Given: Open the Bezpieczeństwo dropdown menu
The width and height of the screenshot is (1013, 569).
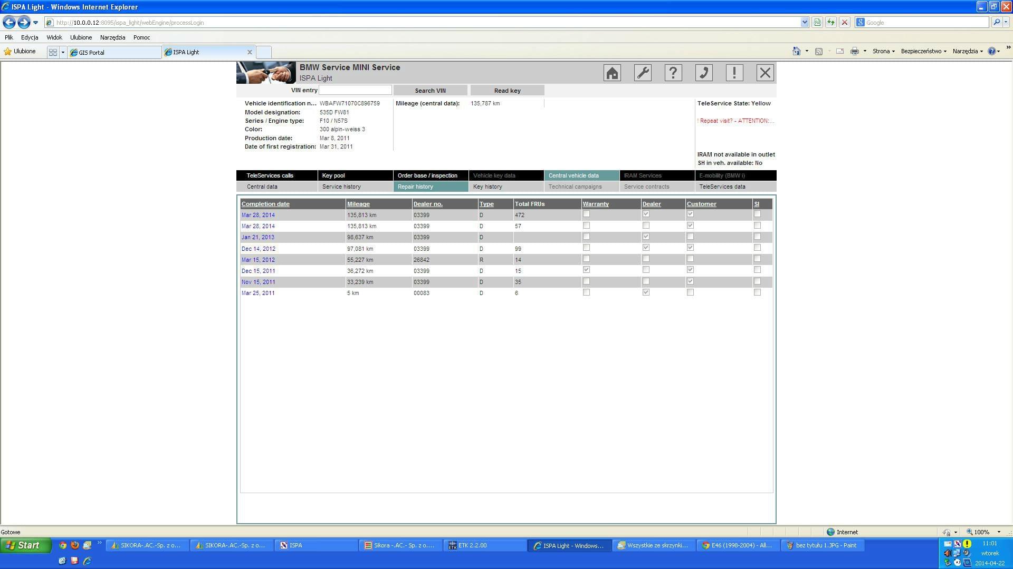Looking at the screenshot, I should pos(924,51).
